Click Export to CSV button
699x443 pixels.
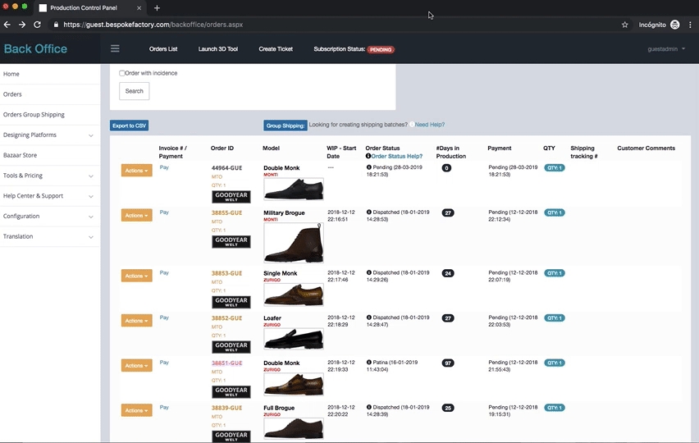[x=129, y=126]
